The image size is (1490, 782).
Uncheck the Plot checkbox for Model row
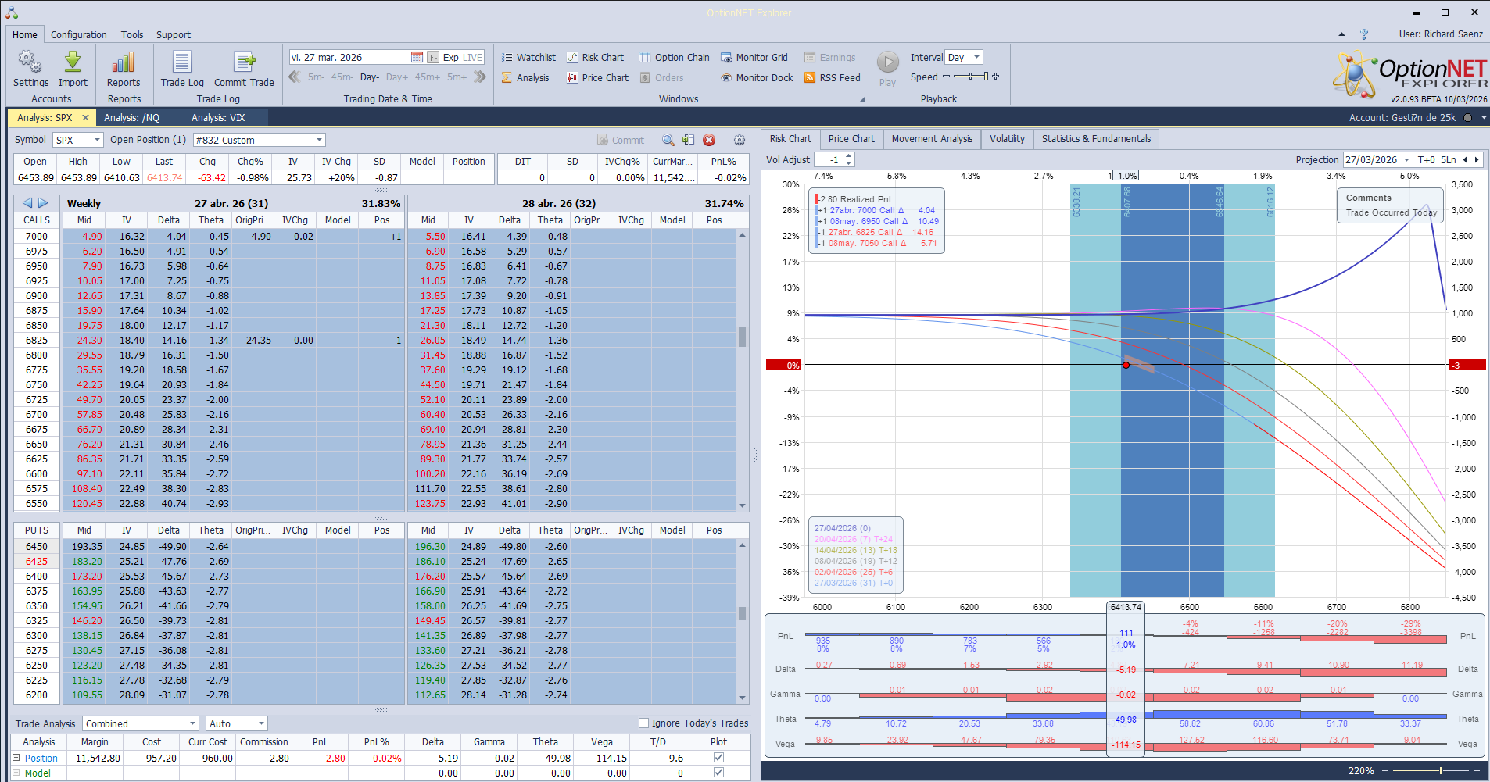(718, 773)
